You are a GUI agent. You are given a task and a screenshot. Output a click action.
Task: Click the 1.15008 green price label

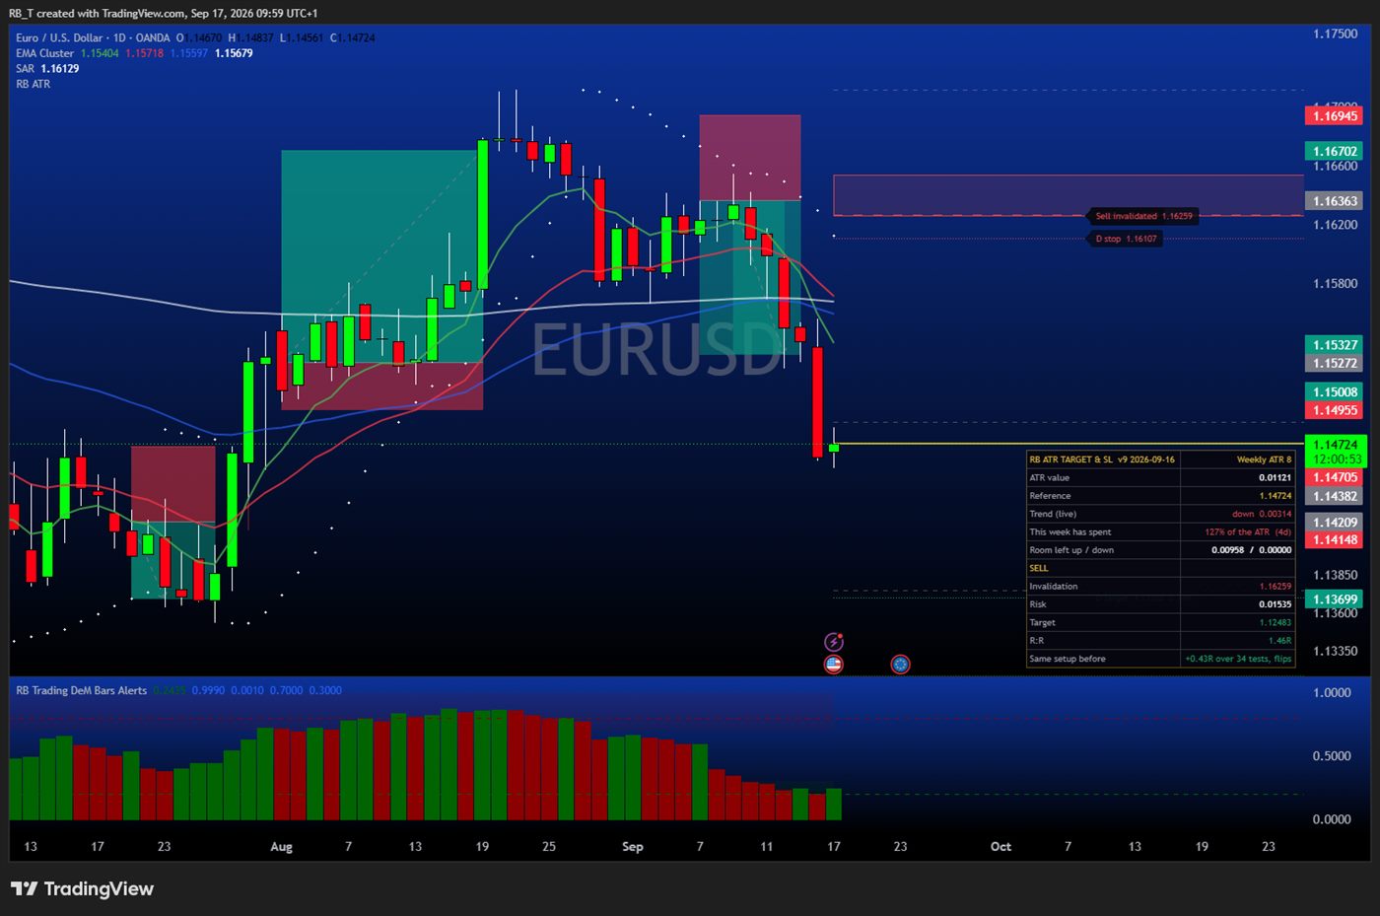(1335, 392)
